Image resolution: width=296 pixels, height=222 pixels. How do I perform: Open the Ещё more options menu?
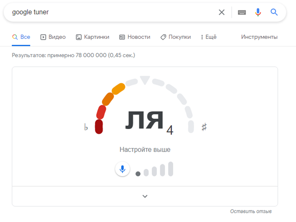(x=208, y=37)
